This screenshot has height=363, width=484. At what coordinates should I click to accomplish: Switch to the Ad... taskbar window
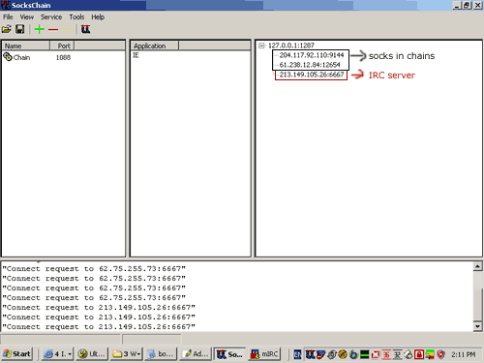coord(196,354)
